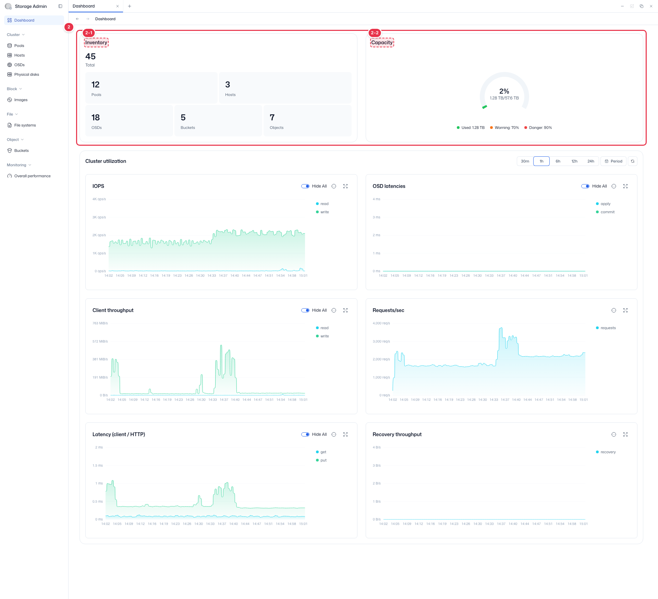Toggle Hide All on Client throughput

pos(305,310)
